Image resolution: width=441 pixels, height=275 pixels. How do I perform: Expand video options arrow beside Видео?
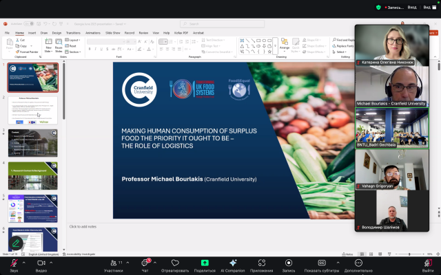click(x=52, y=263)
